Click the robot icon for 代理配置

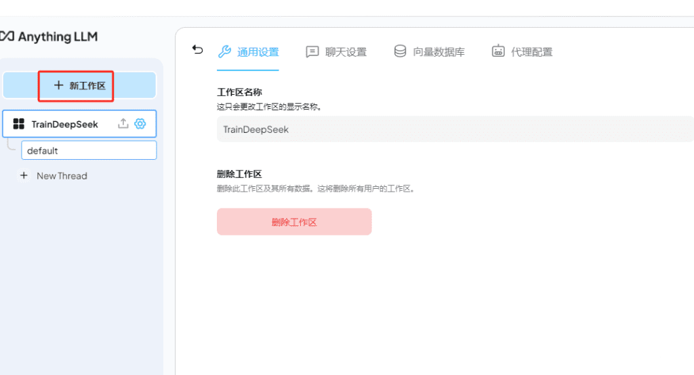point(498,51)
